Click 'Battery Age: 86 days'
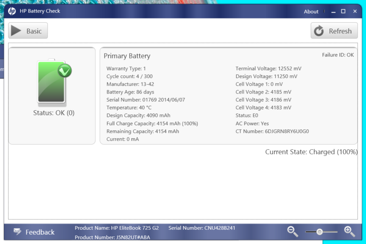Screen dimensions: 366x244 130,92
